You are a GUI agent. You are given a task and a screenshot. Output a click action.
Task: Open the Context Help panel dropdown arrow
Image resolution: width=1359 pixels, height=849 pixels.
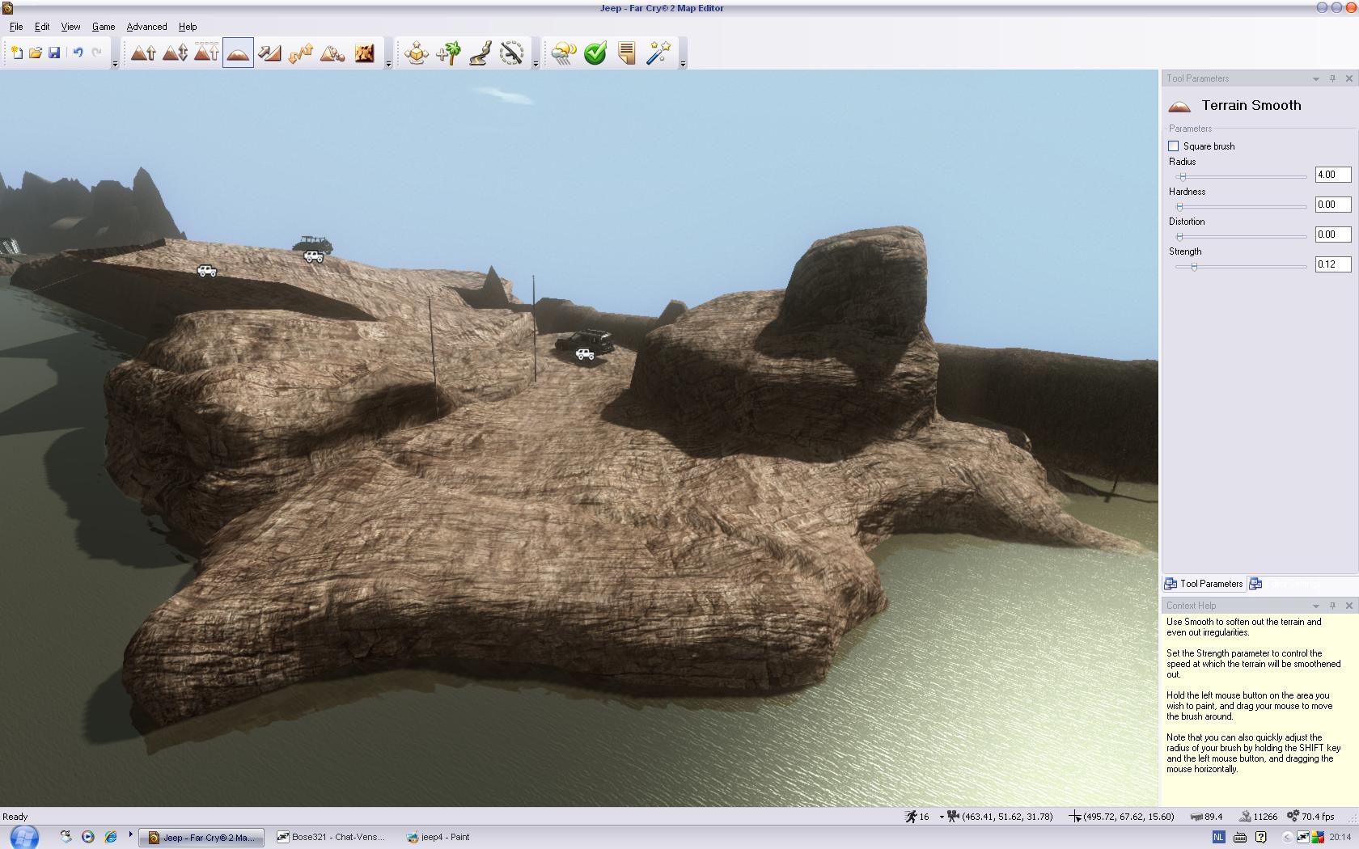pos(1316,606)
